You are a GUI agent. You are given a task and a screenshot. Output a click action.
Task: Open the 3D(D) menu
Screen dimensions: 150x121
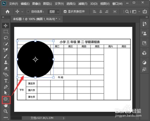tap(94, 4)
